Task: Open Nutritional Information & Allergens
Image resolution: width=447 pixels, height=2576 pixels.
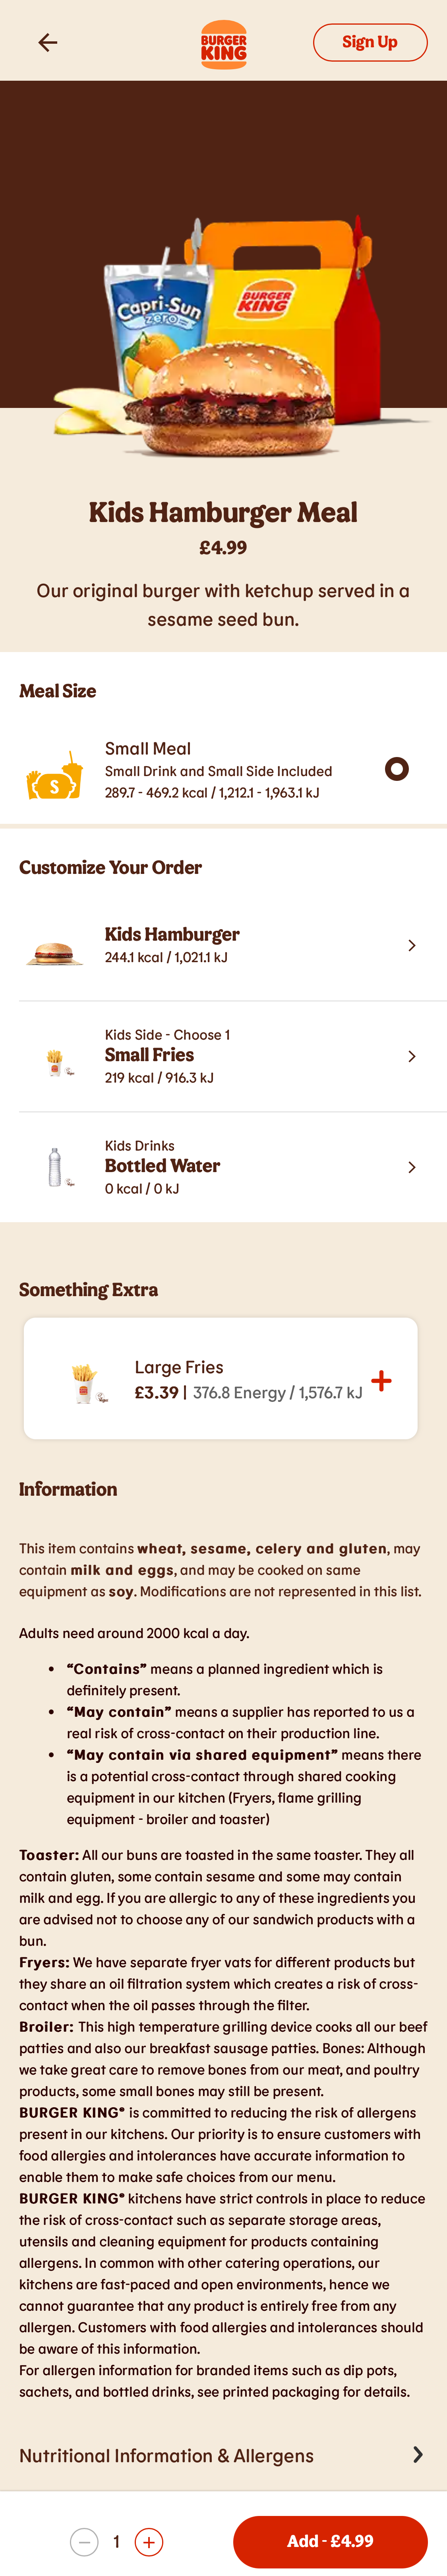Action: pyautogui.click(x=166, y=2455)
